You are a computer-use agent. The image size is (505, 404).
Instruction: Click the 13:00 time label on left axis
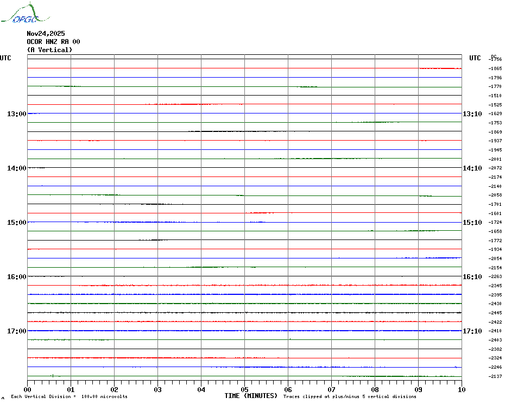pos(16,114)
